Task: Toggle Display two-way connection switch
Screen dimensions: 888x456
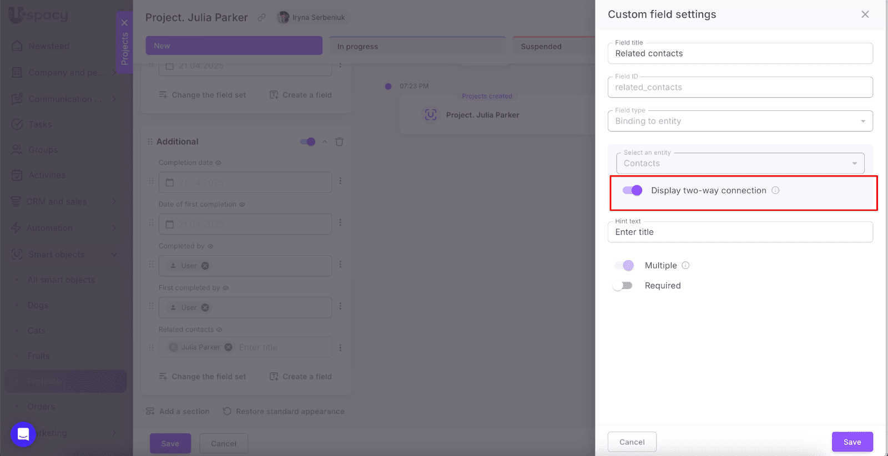Action: [632, 190]
